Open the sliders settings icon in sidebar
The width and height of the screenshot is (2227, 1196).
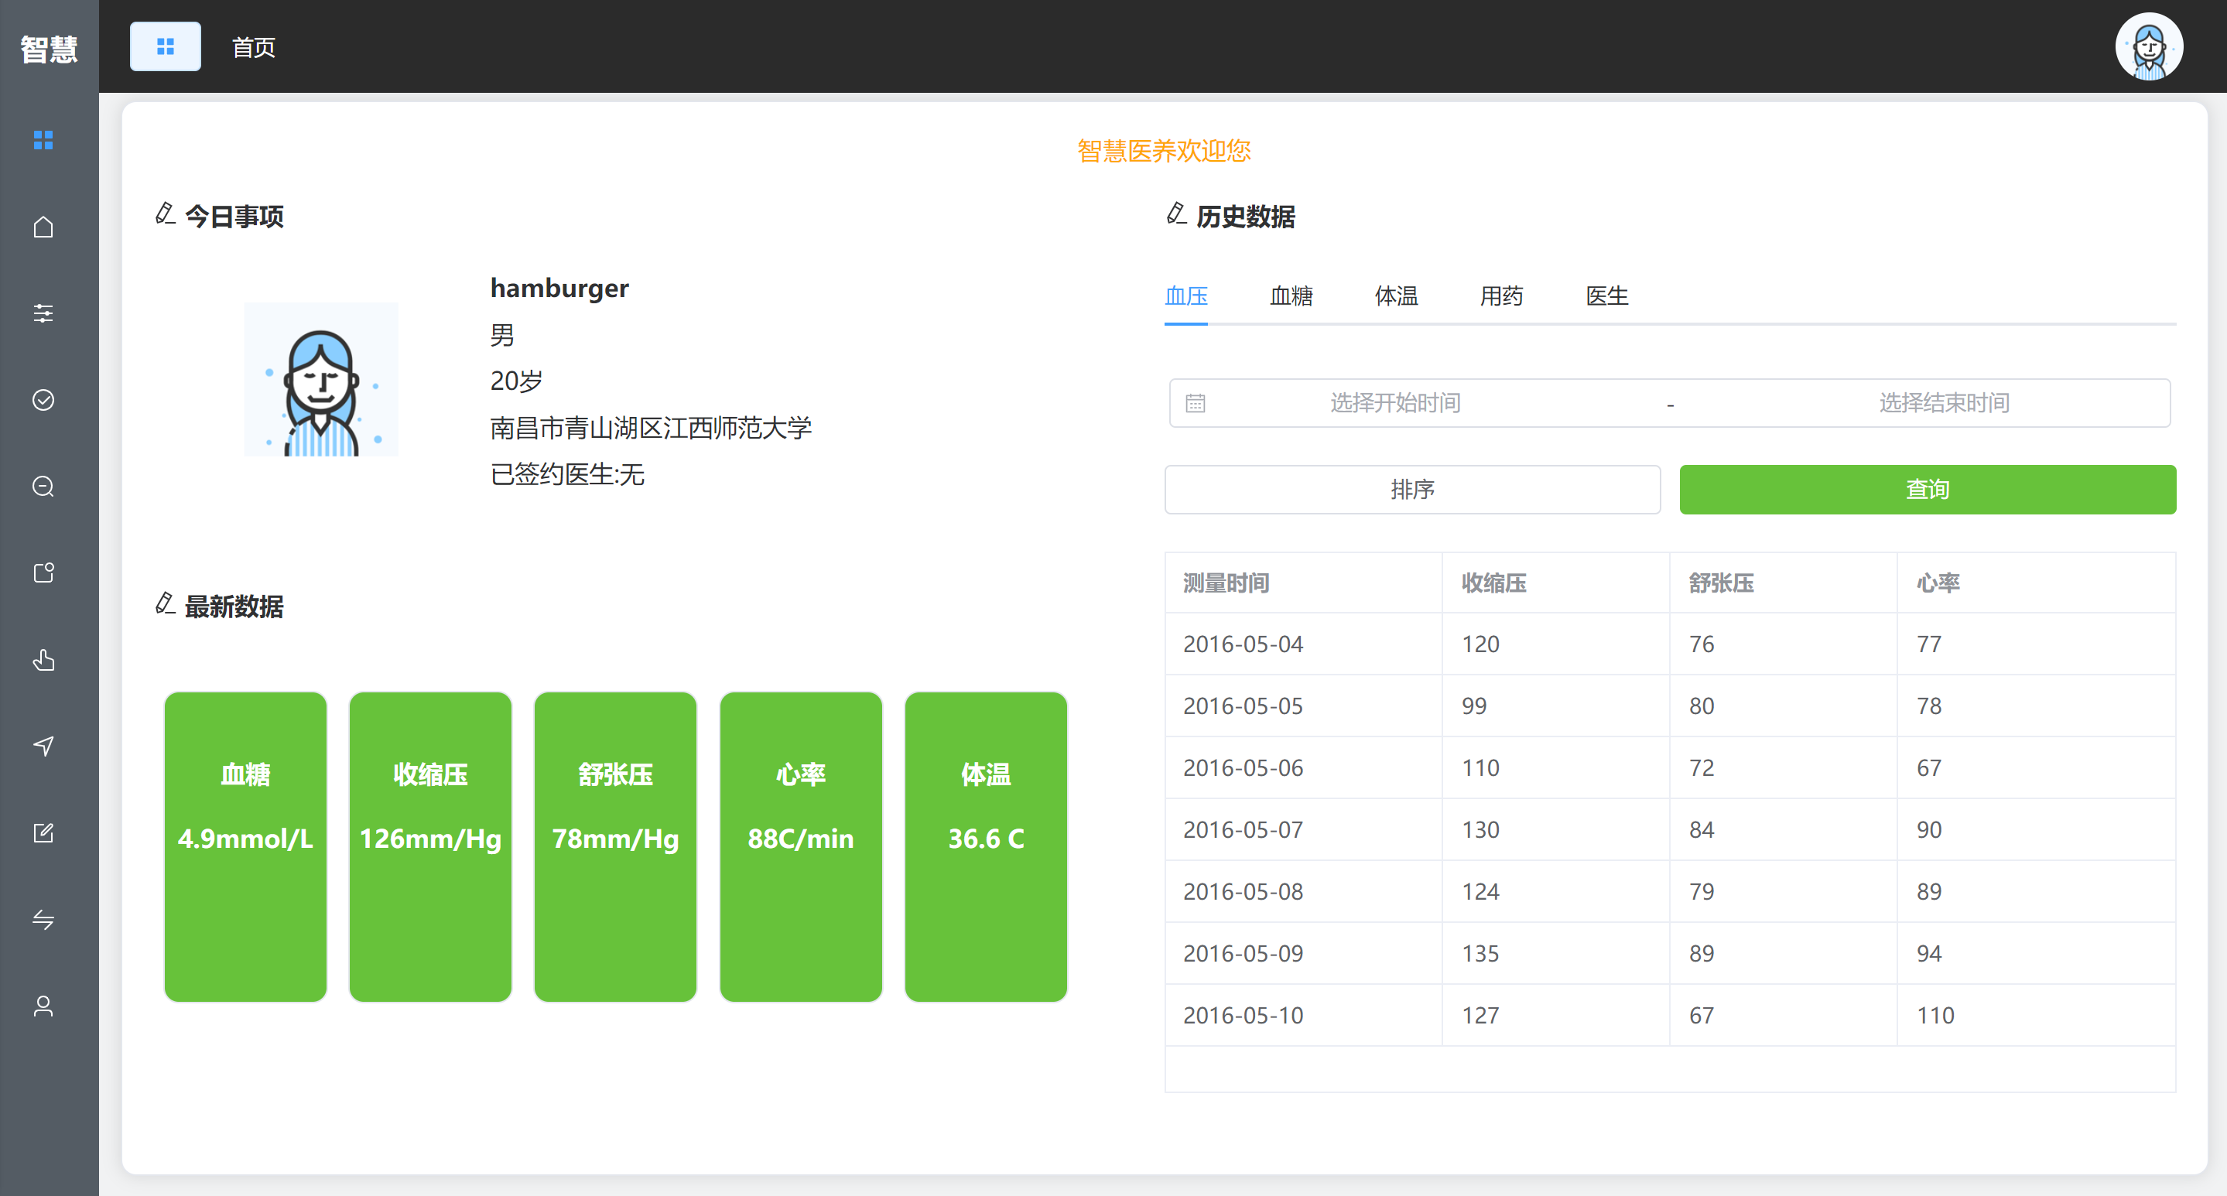(x=43, y=313)
